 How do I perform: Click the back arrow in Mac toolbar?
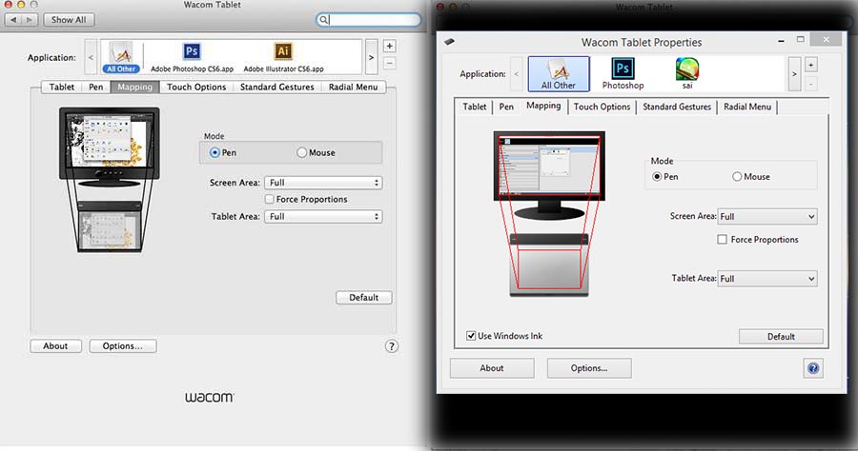coord(13,20)
